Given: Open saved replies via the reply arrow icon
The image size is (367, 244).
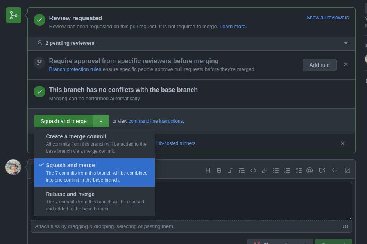Looking at the screenshot, I should coord(335,170).
